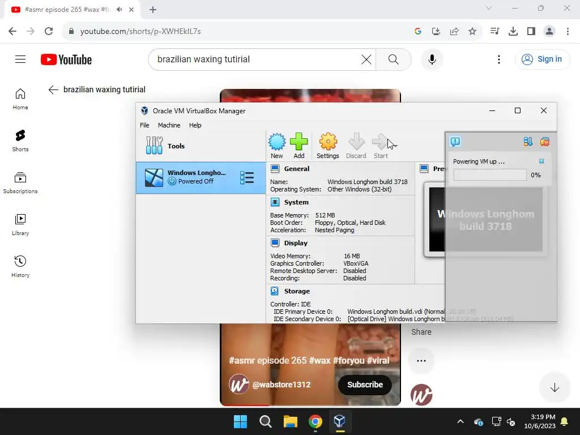Go to YouTube Home in sidebar
The height and width of the screenshot is (435, 580).
click(x=20, y=99)
